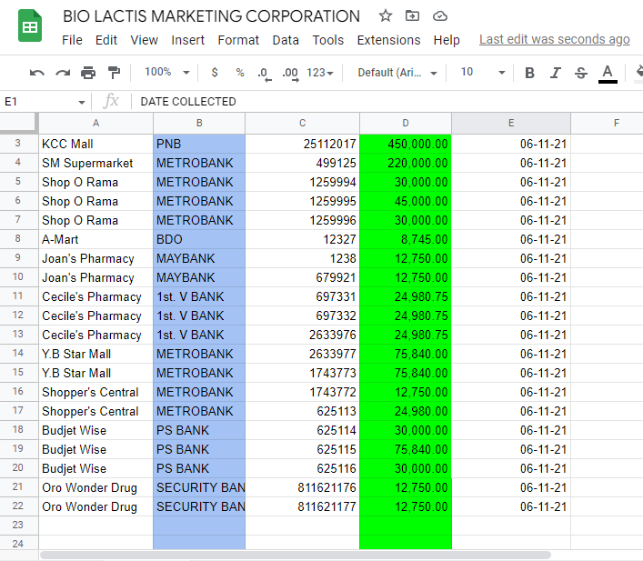
Task: Select cell with check number 25112017
Action: pos(302,144)
